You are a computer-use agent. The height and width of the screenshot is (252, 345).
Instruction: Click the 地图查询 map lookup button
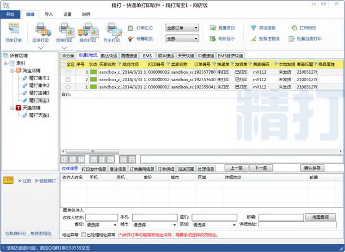coord(321,217)
